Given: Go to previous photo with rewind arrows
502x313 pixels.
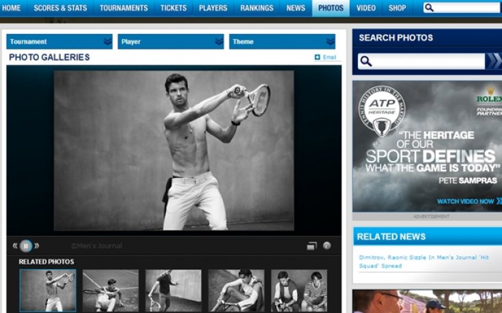Looking at the screenshot, I should (15, 246).
